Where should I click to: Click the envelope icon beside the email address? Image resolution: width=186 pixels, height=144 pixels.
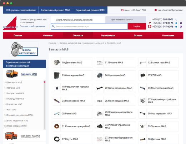pyautogui.click(x=156, y=10)
